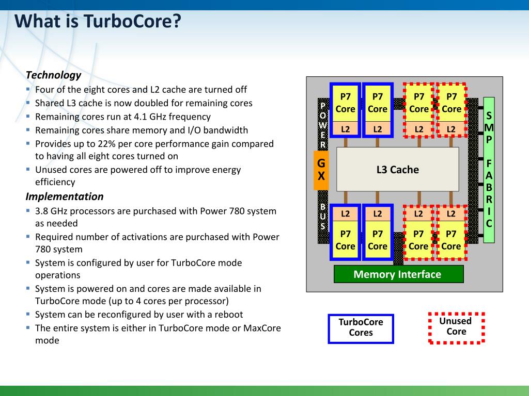This screenshot has width=529, height=396.
Task: Click the Unused Core legend box
Action: [x=457, y=328]
